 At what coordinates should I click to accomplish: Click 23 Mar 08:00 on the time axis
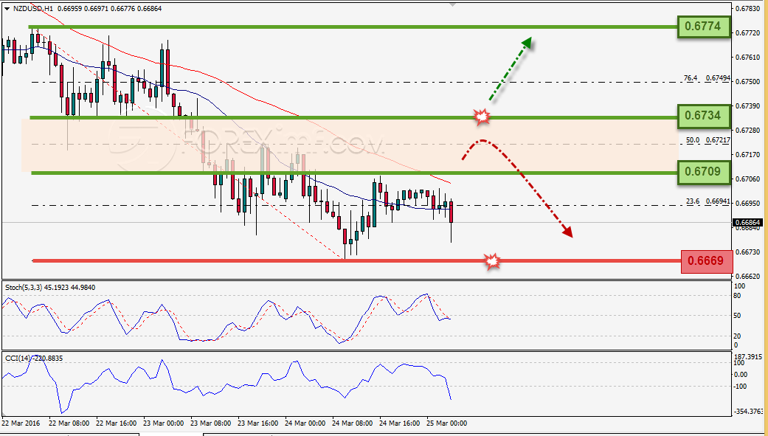click(210, 423)
